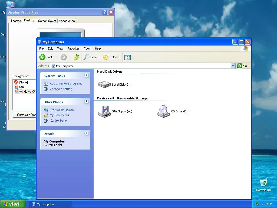Image resolution: width=277 pixels, height=208 pixels.
Task: Switch to Themes tab in Display Properties
Action: click(x=16, y=21)
